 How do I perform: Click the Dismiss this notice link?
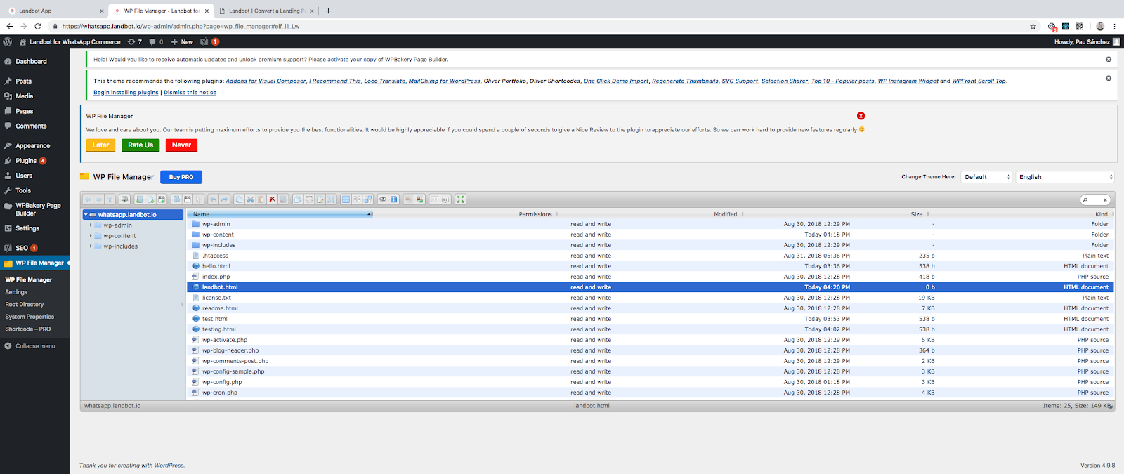pyautogui.click(x=190, y=93)
